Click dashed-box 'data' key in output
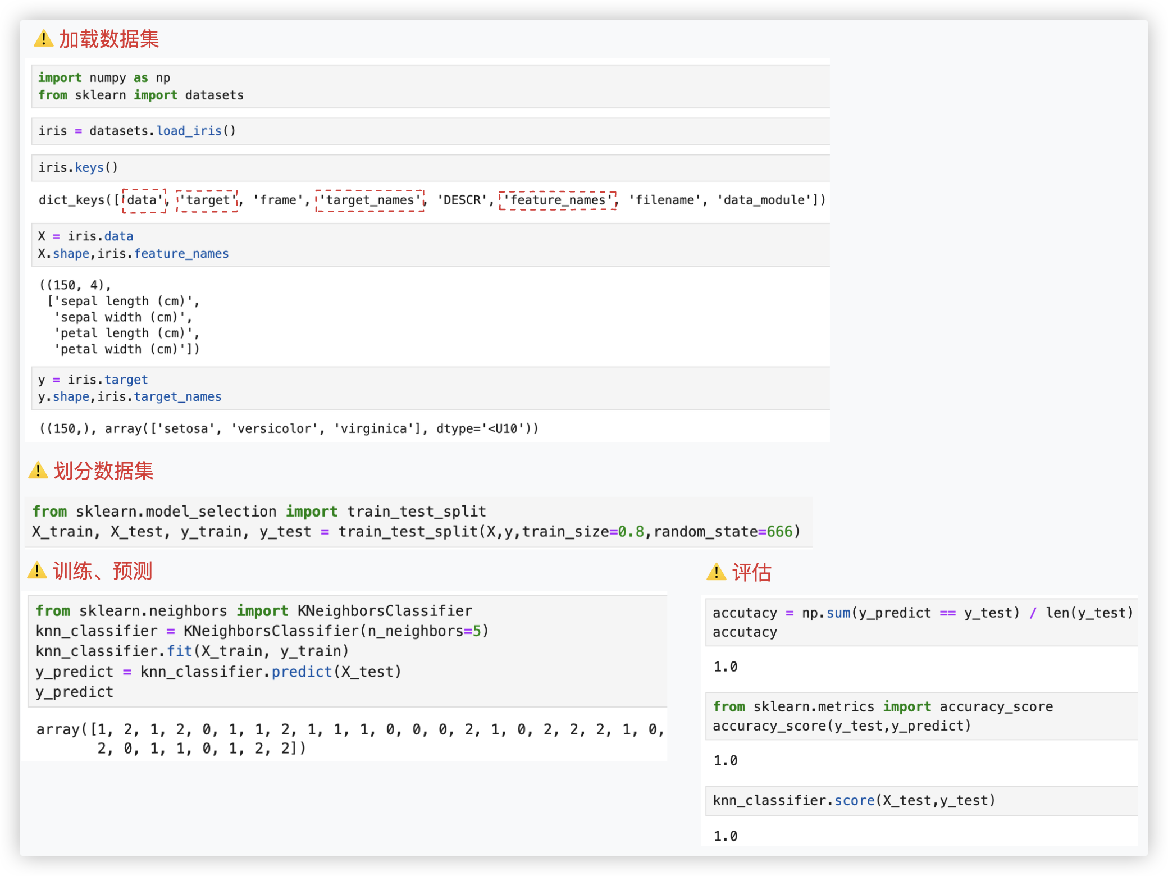 (x=144, y=200)
